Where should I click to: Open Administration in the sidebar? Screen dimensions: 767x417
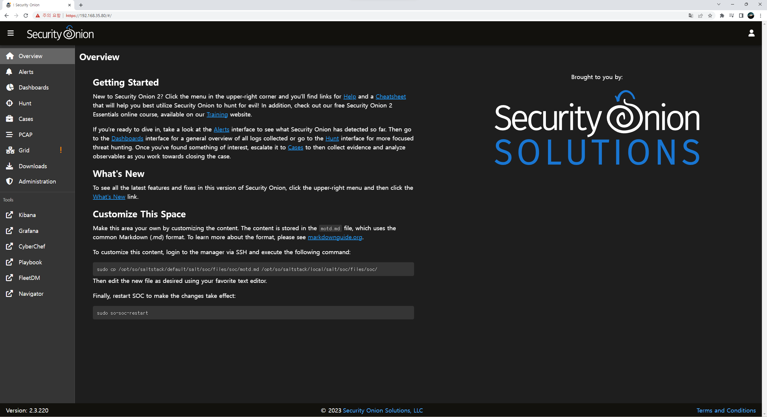37,181
